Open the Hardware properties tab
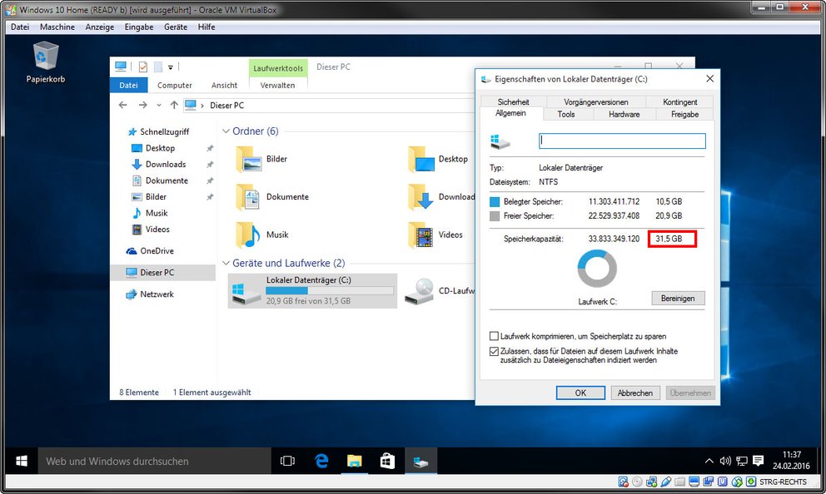 pyautogui.click(x=624, y=114)
